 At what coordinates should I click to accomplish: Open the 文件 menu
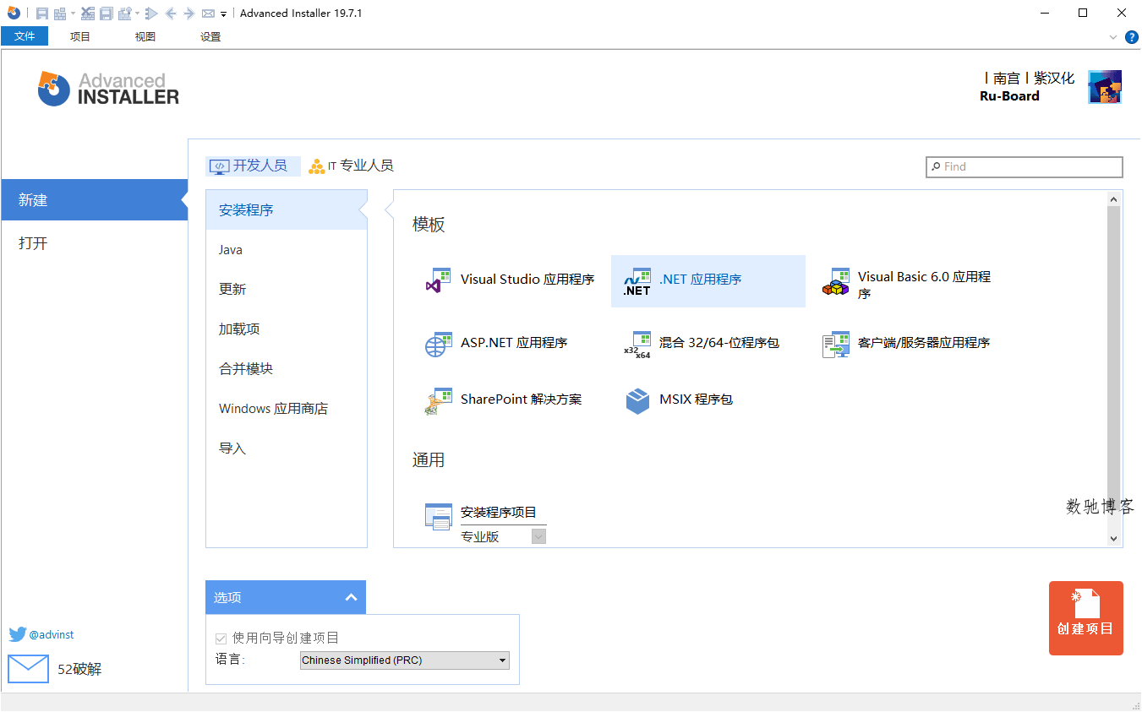pyautogui.click(x=25, y=36)
